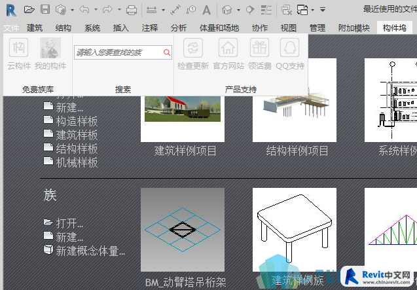Undo the last action

pos(84,10)
